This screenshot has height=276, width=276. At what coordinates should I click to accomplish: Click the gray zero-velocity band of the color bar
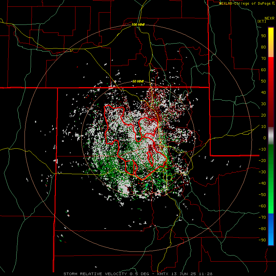pyautogui.click(x=271, y=136)
